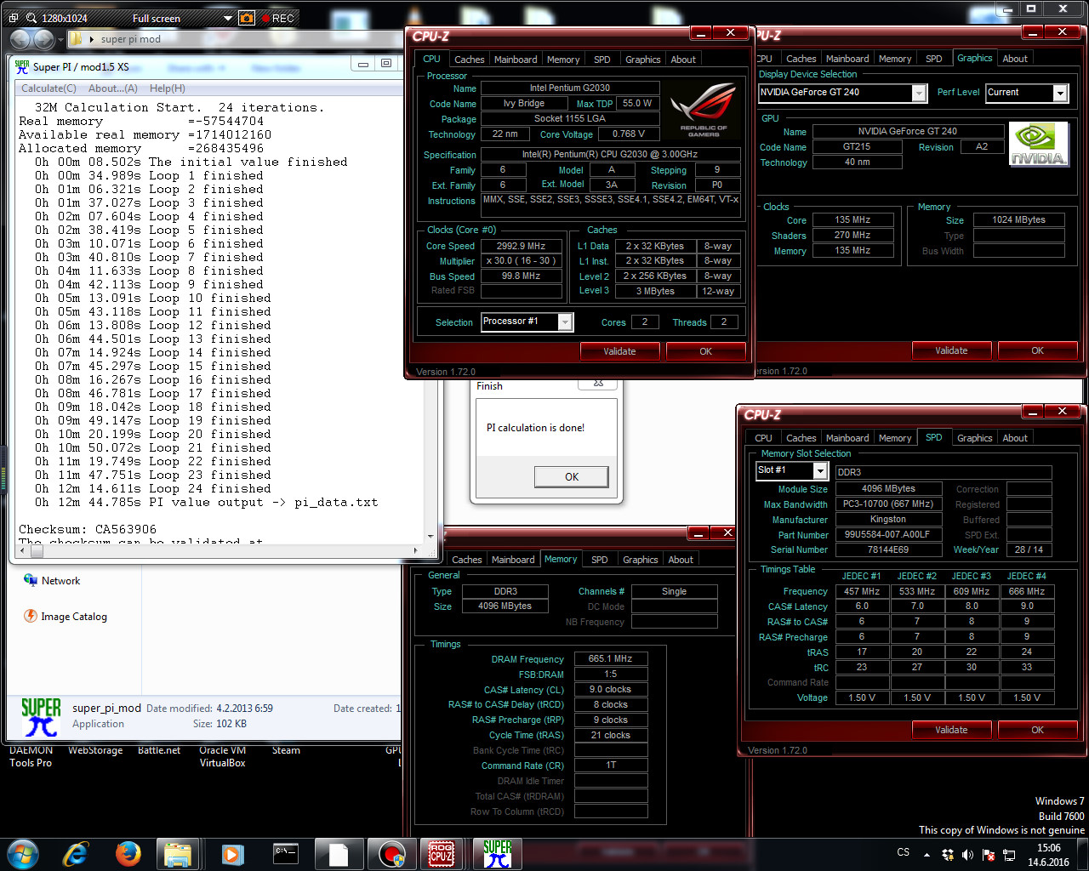Start recording with the REC button

[278, 18]
